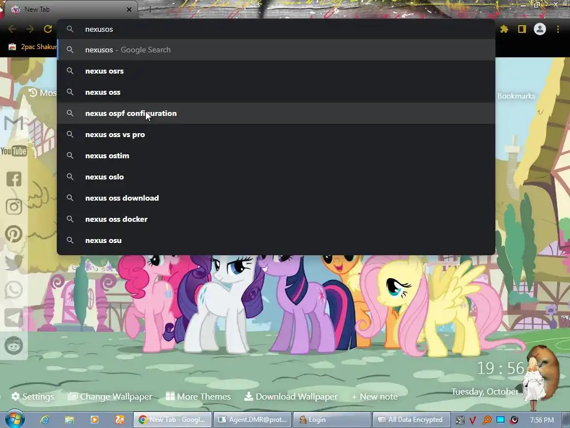Open Pinterest from the sidebar
The width and height of the screenshot is (570, 428).
(x=14, y=235)
